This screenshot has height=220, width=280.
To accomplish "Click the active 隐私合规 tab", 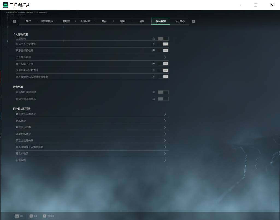I will [x=161, y=21].
